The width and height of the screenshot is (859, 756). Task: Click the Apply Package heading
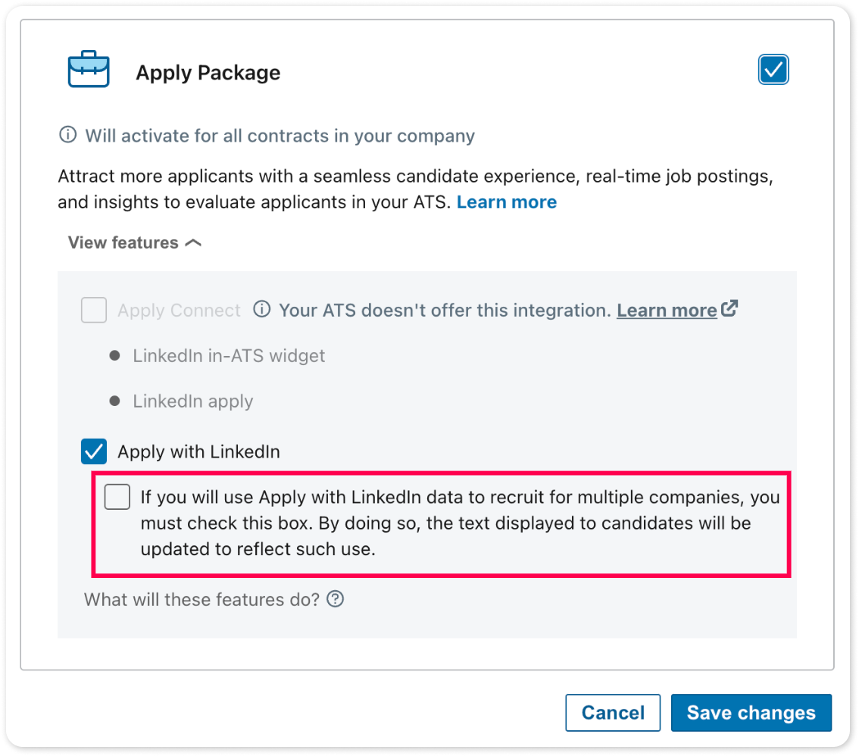tap(208, 72)
